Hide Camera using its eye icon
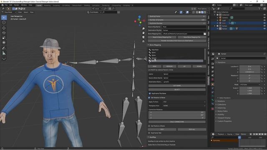267x150 pixels. [264, 17]
